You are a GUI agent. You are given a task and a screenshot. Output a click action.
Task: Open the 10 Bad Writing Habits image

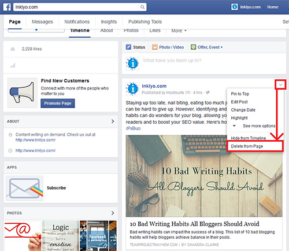pyautogui.click(x=204, y=176)
